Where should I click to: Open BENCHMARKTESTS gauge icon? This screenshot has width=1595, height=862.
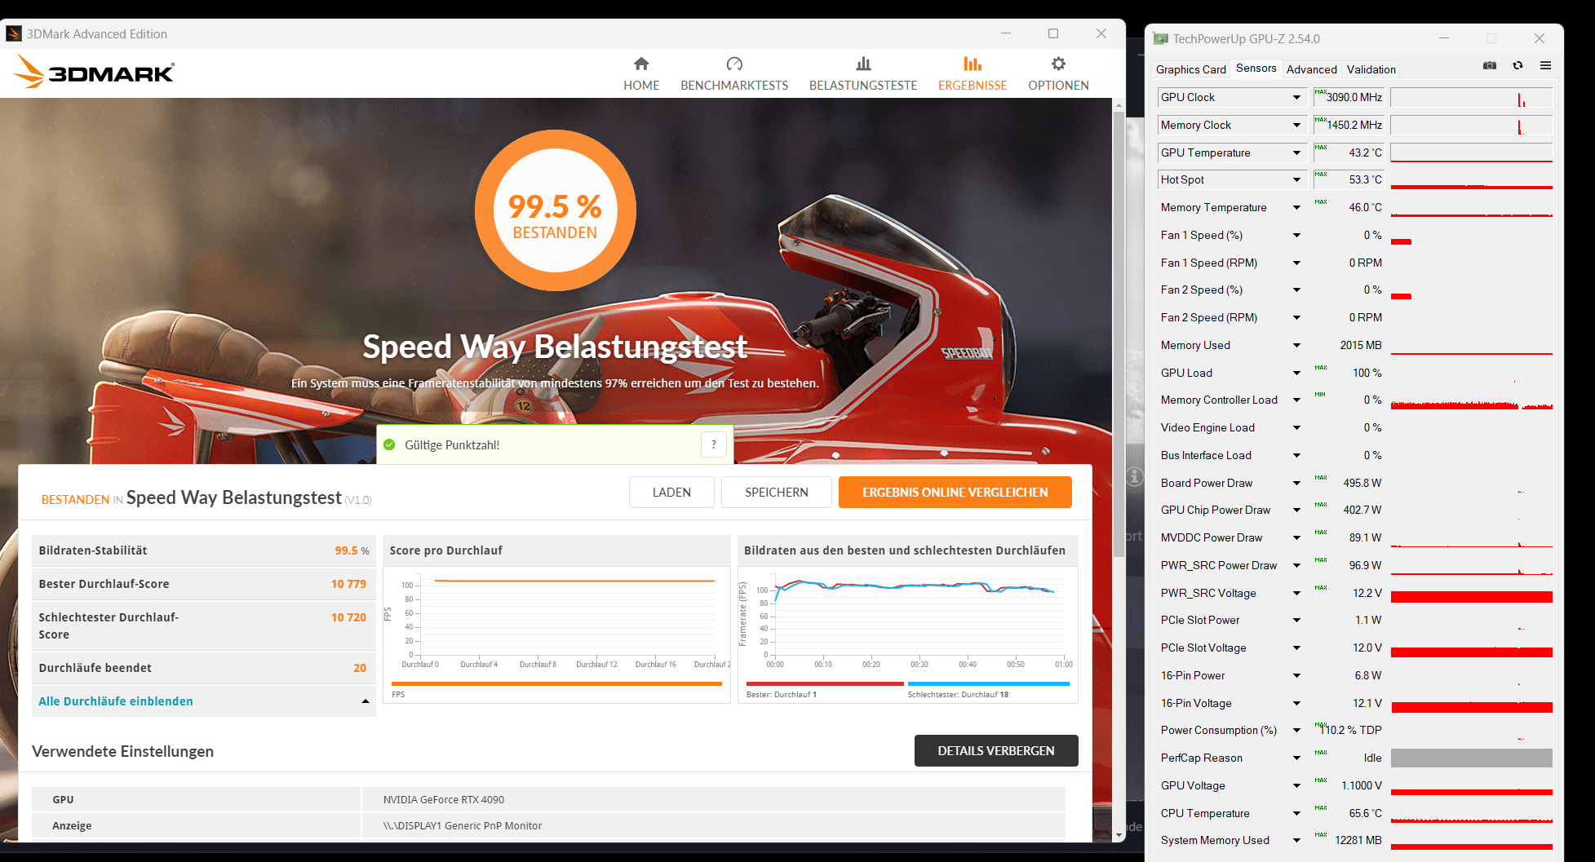point(734,64)
